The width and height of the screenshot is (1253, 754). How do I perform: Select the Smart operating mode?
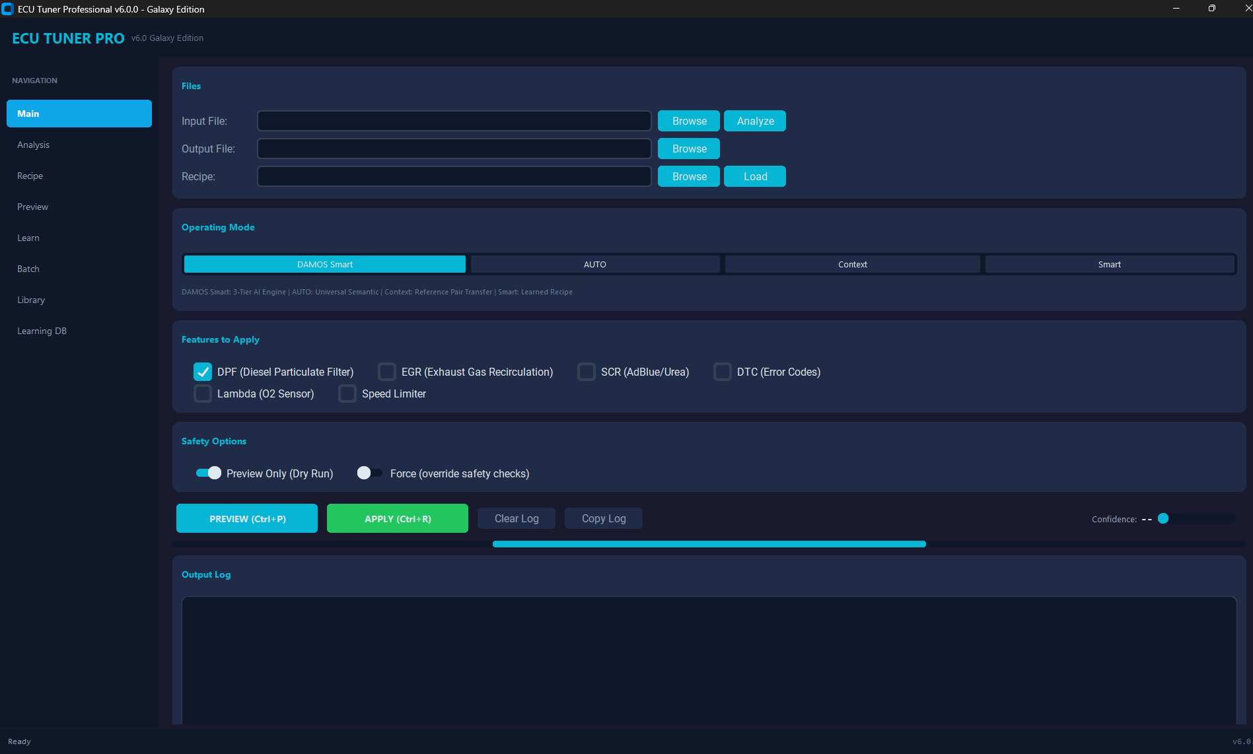point(1109,263)
